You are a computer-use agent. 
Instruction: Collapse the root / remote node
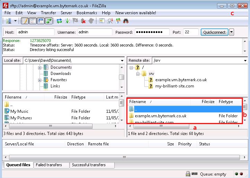click(131, 68)
